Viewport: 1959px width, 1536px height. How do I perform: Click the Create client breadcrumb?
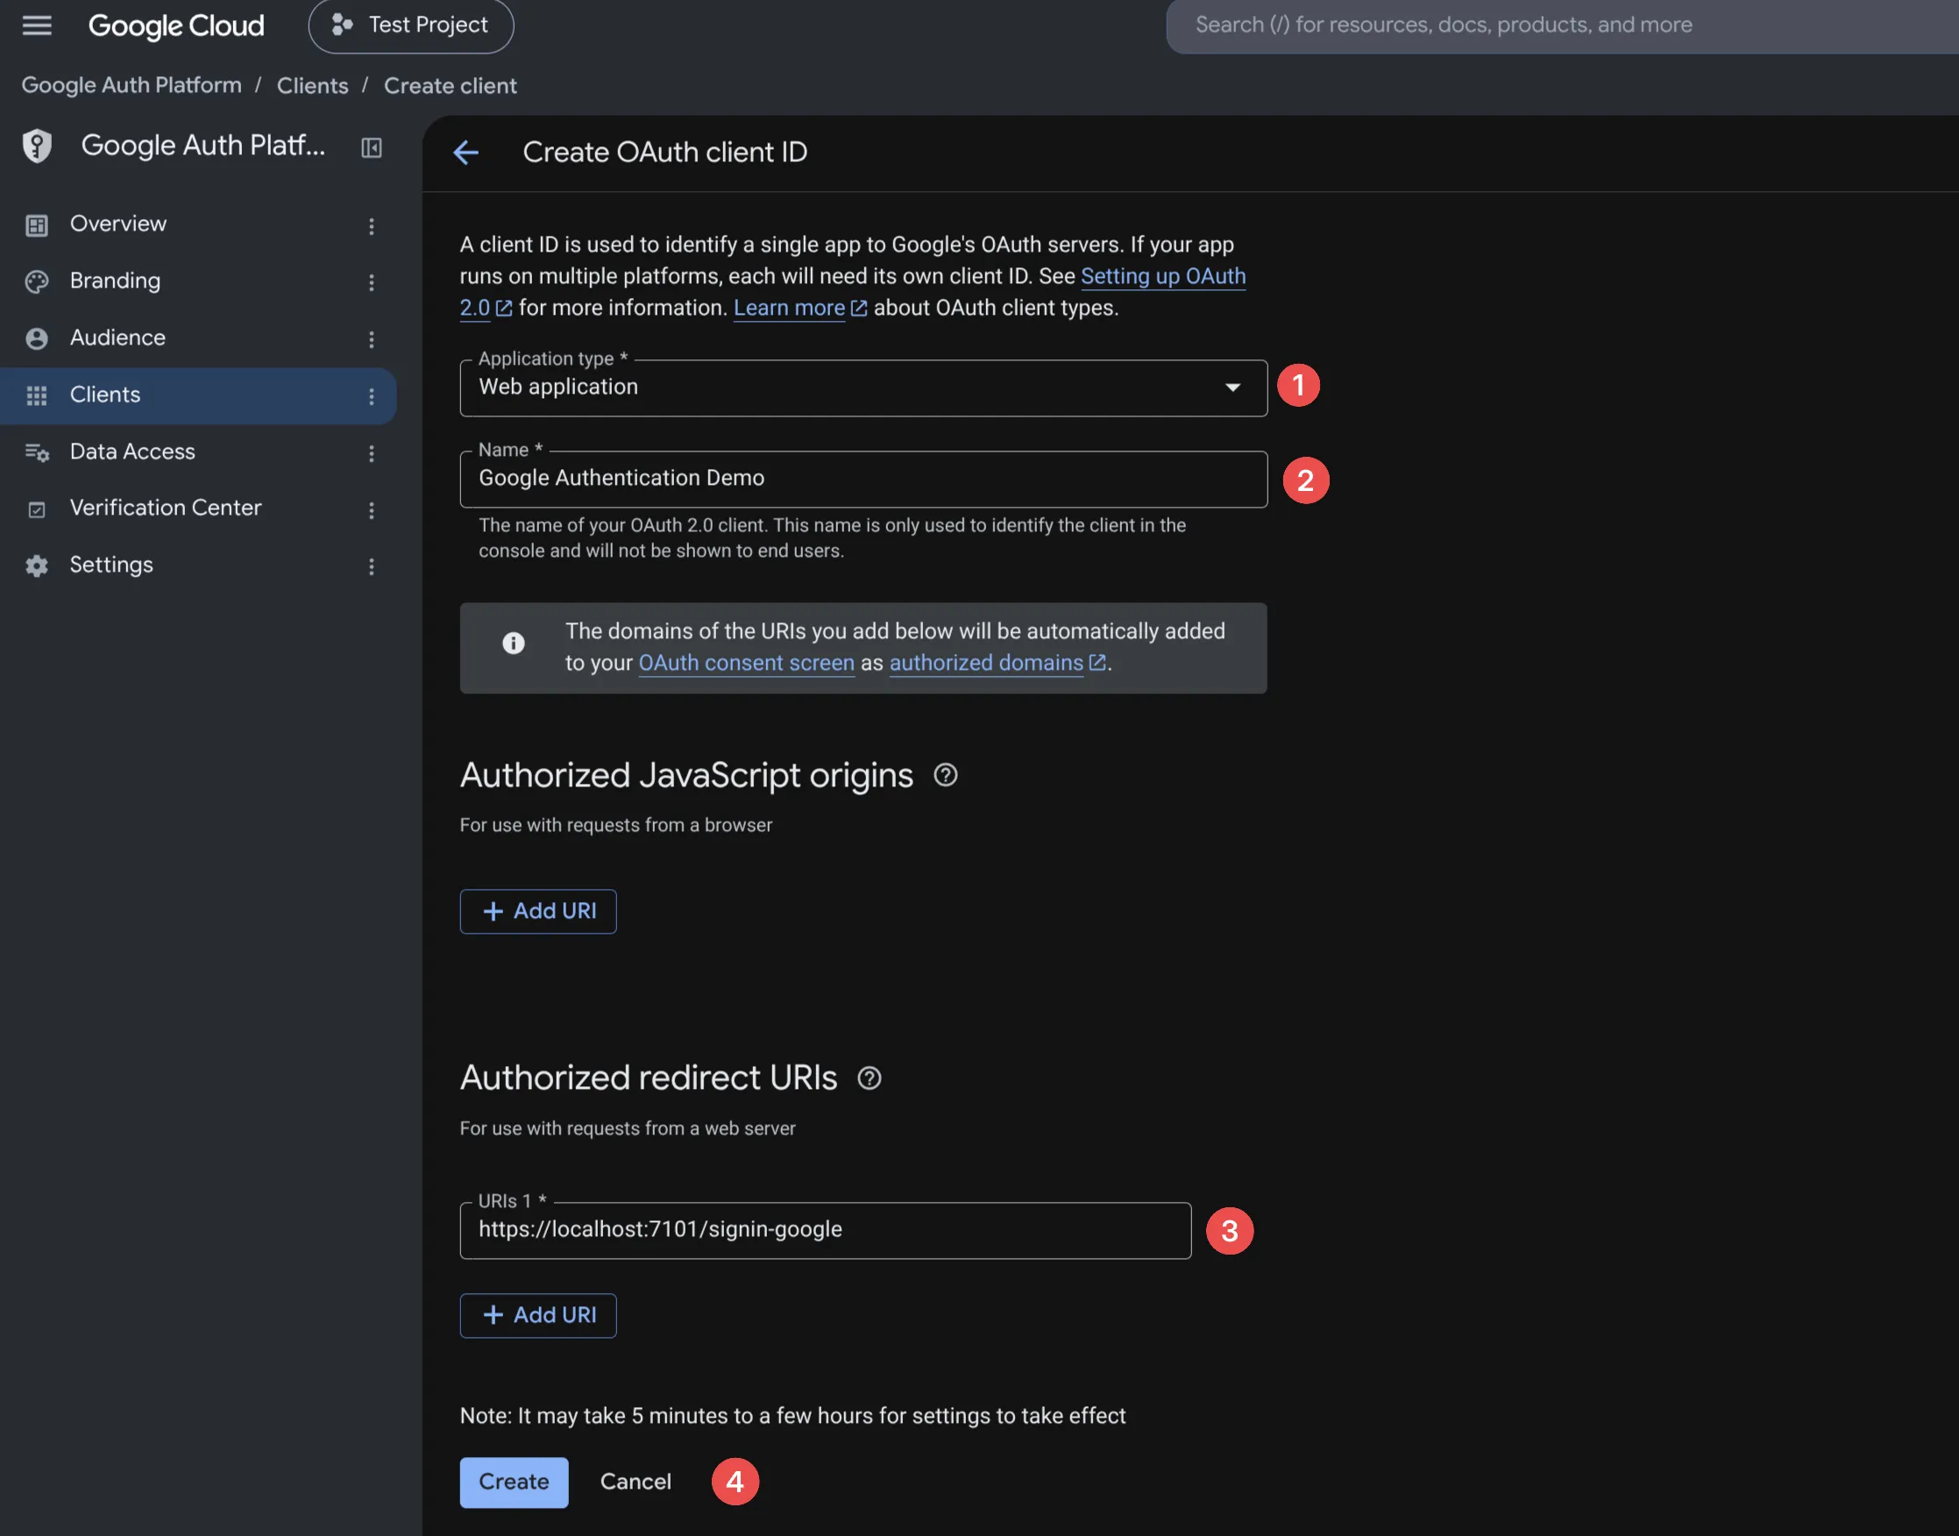coord(450,85)
